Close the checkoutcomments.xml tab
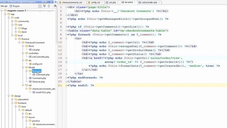Screen dimensions: 227x128 tap(84, 2)
